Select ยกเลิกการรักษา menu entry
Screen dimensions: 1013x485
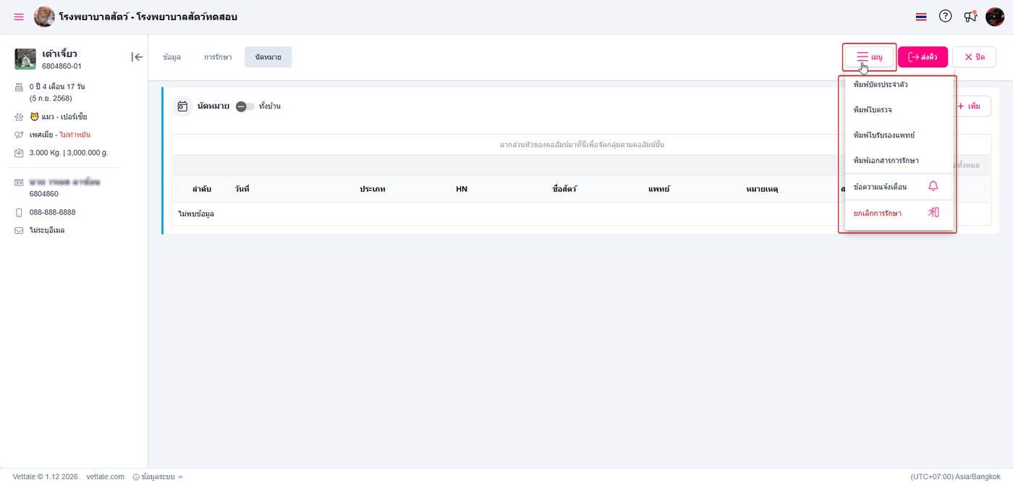pos(899,214)
